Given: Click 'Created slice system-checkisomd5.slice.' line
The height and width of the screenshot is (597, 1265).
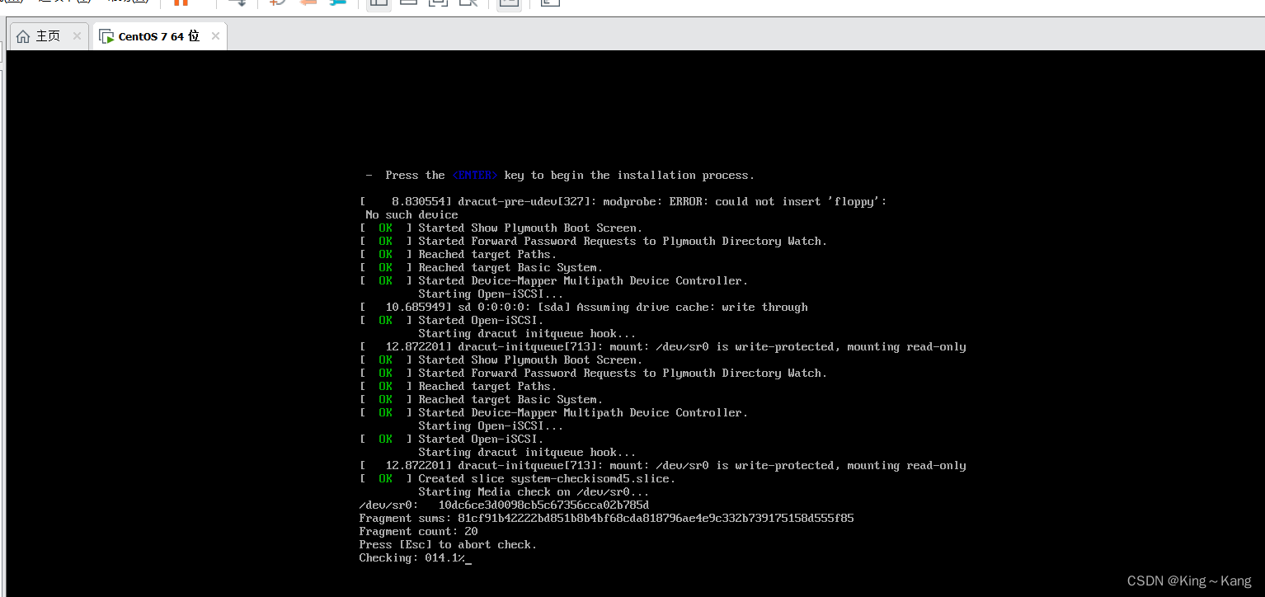Looking at the screenshot, I should coord(517,478).
